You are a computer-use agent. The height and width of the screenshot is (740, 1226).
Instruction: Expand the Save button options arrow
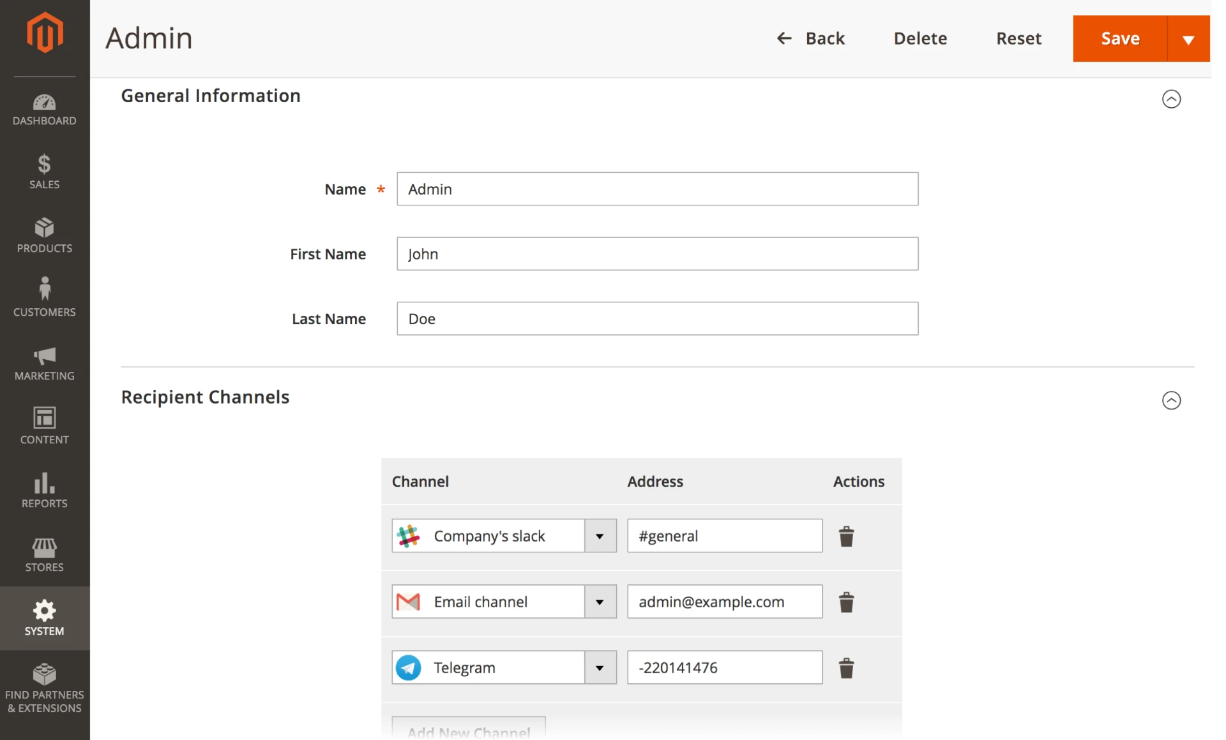(x=1188, y=39)
